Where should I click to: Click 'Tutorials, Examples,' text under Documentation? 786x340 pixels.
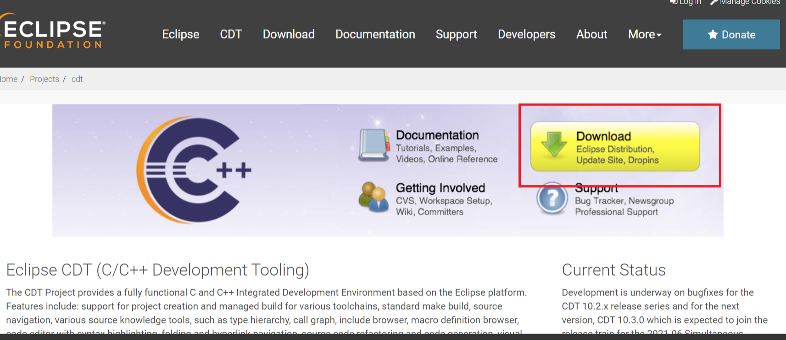point(436,148)
